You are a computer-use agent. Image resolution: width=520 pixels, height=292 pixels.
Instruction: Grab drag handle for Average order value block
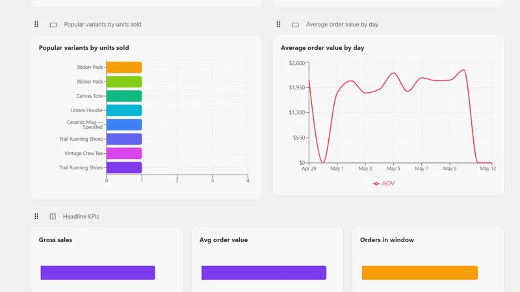(278, 24)
